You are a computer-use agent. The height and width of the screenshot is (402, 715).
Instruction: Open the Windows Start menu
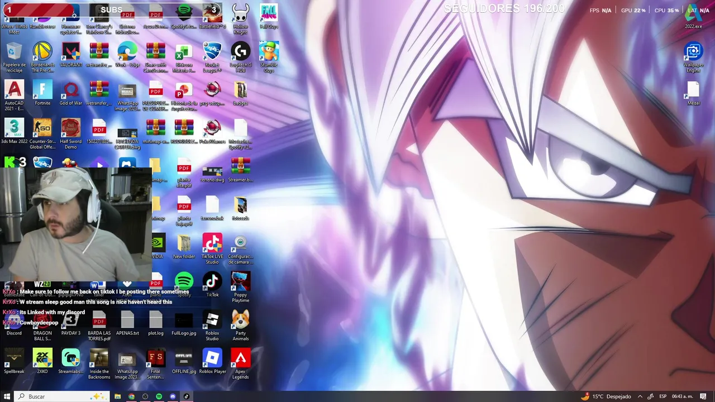click(x=7, y=396)
